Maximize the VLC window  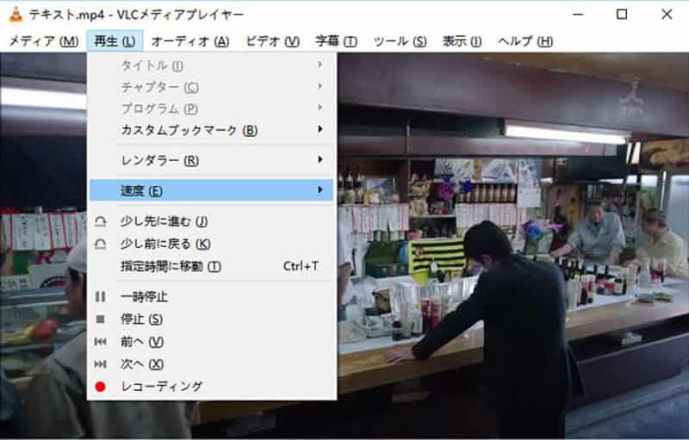pyautogui.click(x=622, y=14)
